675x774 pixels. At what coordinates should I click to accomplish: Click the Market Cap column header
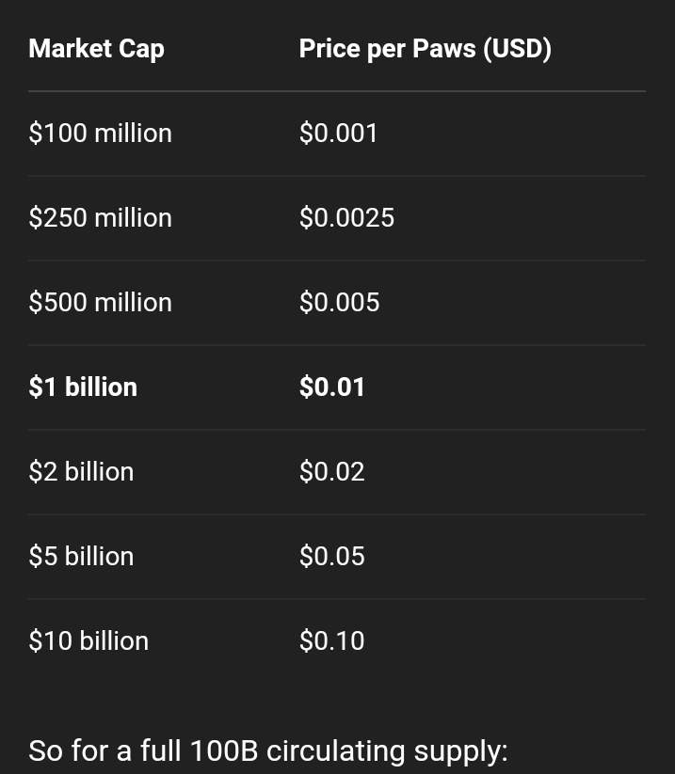click(96, 49)
